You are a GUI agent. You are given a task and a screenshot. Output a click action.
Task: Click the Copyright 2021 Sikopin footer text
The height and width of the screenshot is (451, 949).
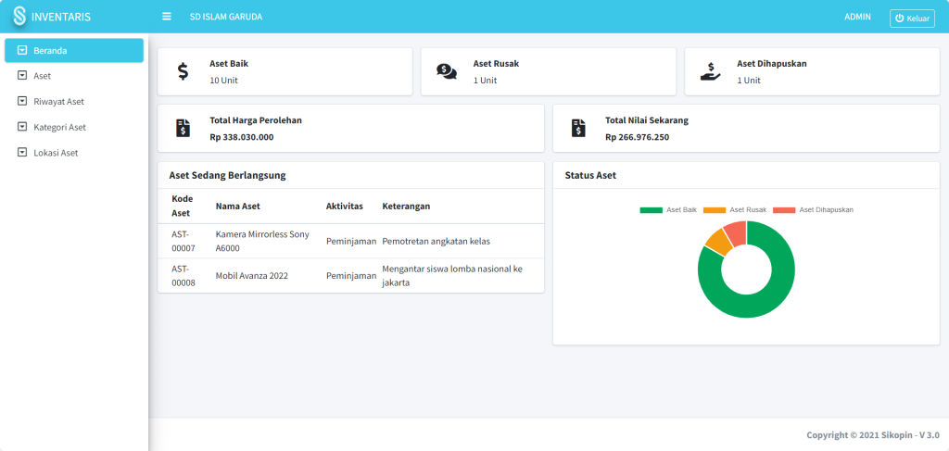(873, 434)
